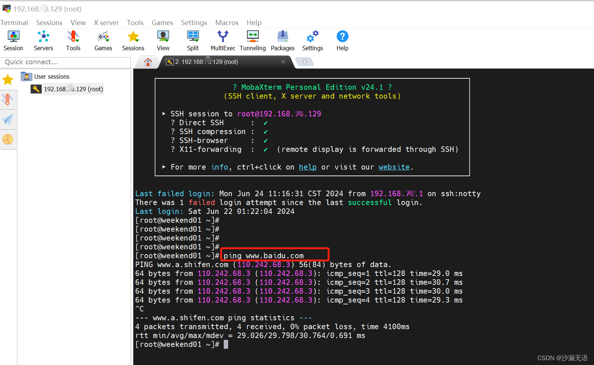594x365 pixels.
Task: Open the Terminal menu
Action: click(14, 23)
